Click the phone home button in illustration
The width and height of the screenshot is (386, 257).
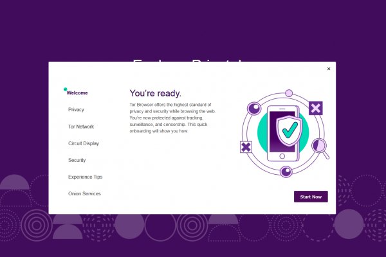[281, 155]
